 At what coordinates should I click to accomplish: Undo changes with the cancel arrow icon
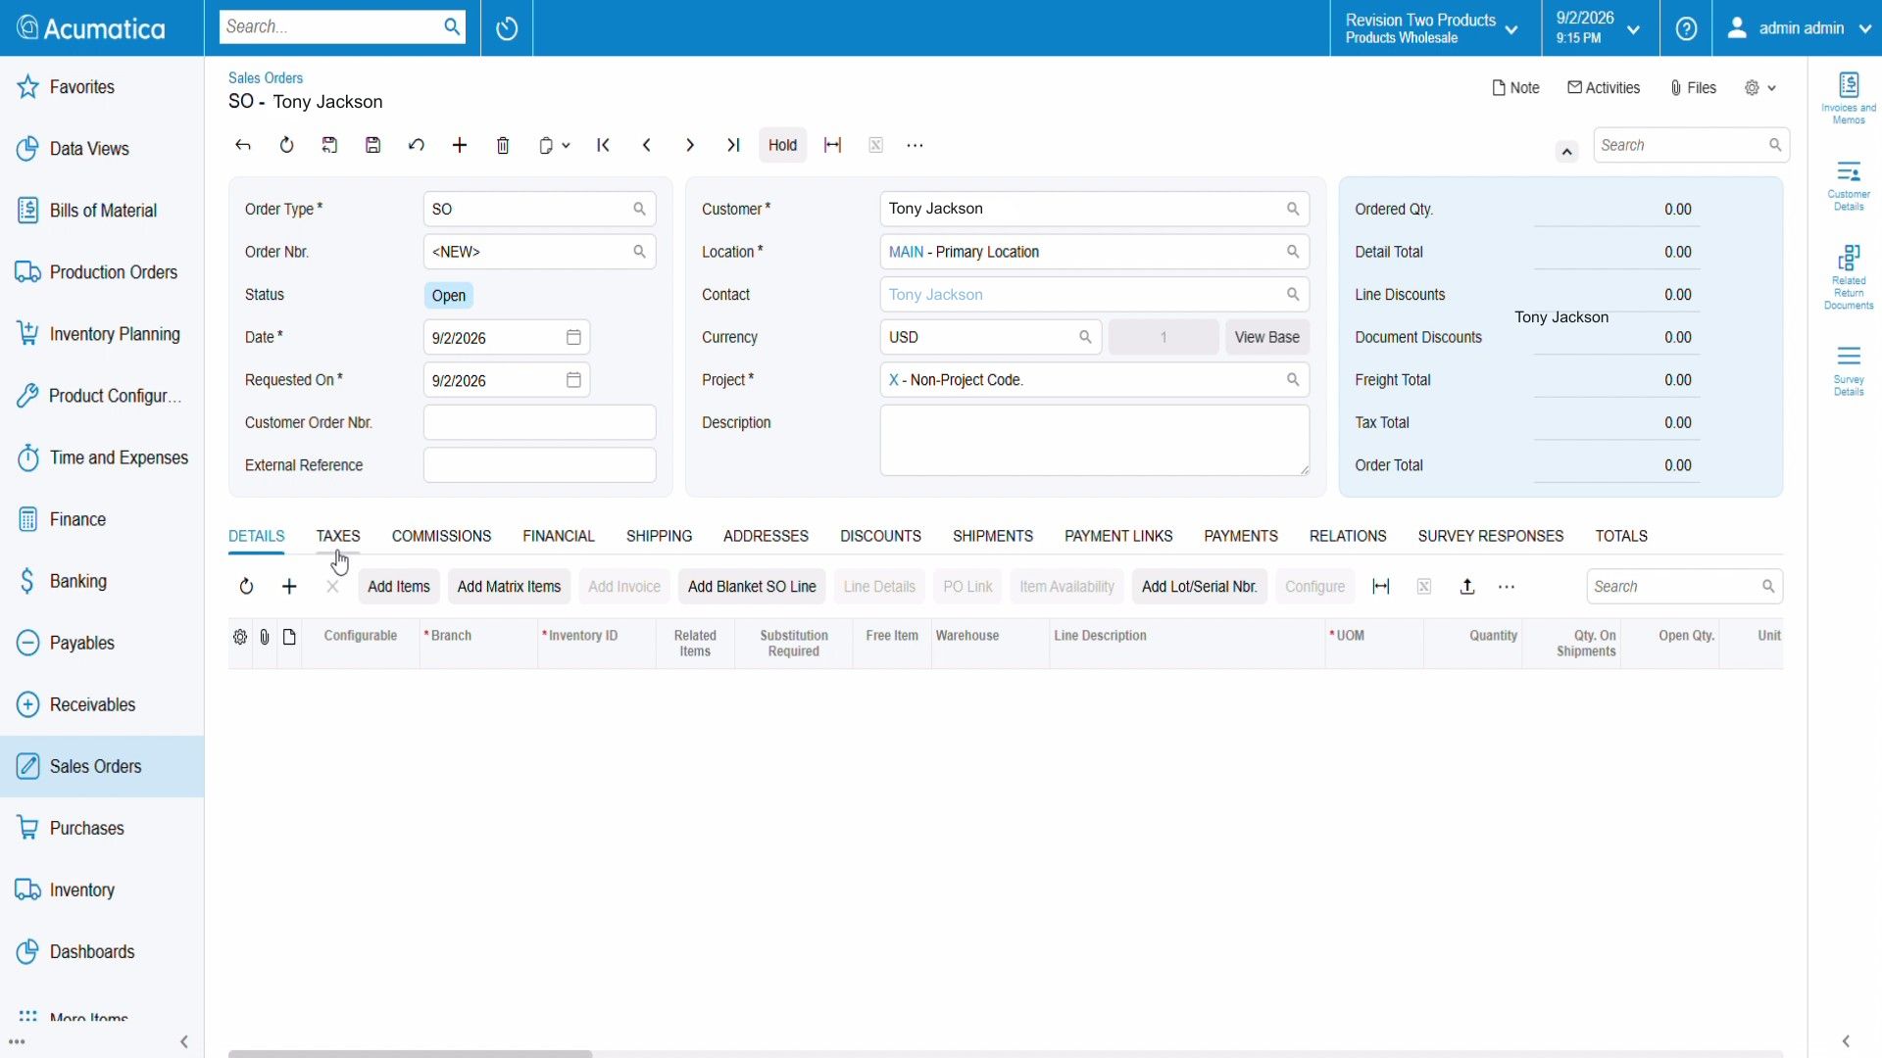[417, 145]
